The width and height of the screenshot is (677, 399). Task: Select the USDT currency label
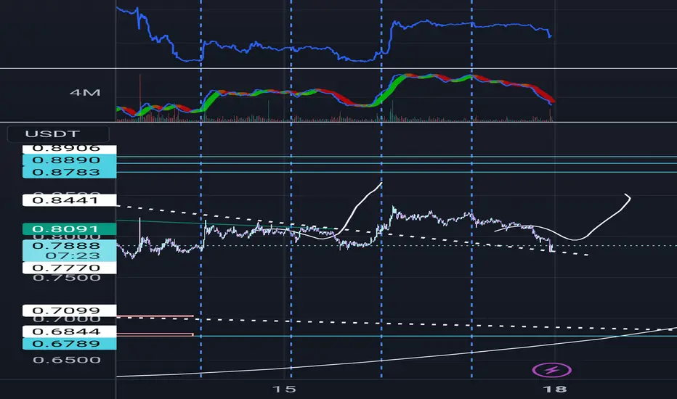click(x=58, y=133)
